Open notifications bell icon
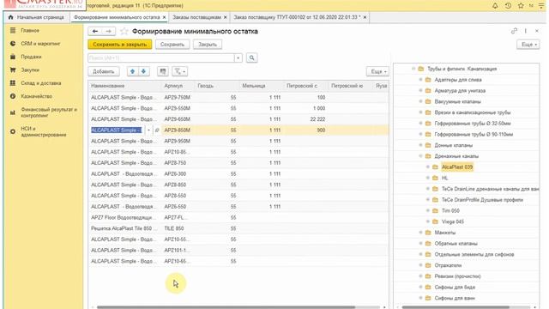The width and height of the screenshot is (549, 309). click(495, 6)
